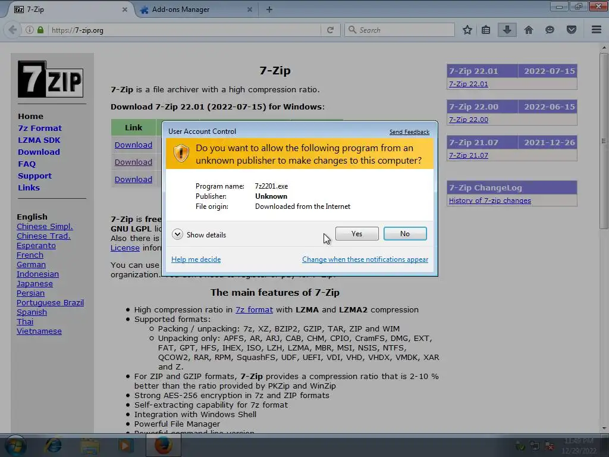Open the Firefox hamburger menu
Image resolution: width=609 pixels, height=457 pixels.
[x=597, y=30]
